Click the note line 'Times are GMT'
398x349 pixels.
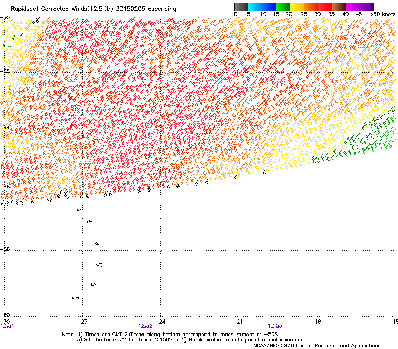point(103,335)
